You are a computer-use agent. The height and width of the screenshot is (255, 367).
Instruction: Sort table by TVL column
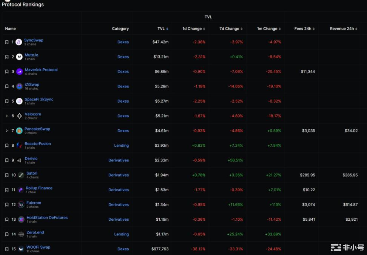[163, 29]
